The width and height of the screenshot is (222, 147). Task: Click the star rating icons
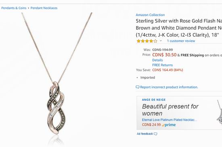tap(147, 41)
